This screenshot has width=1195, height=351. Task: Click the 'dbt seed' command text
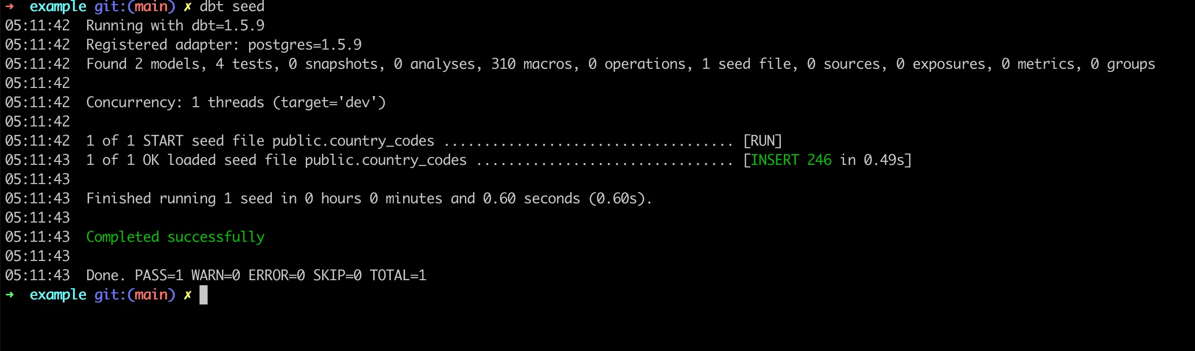(x=232, y=7)
